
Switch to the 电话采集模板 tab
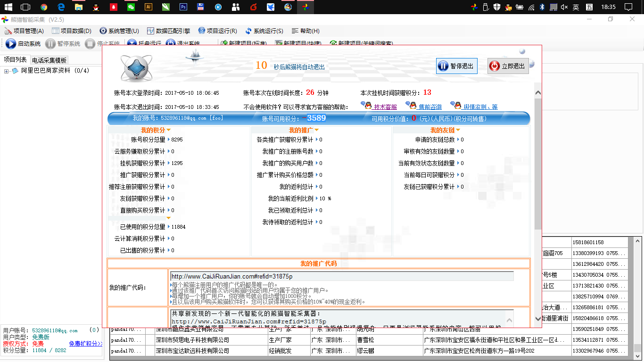tap(50, 60)
